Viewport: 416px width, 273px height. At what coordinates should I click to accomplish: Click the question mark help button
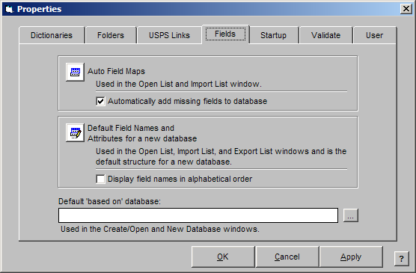click(401, 258)
